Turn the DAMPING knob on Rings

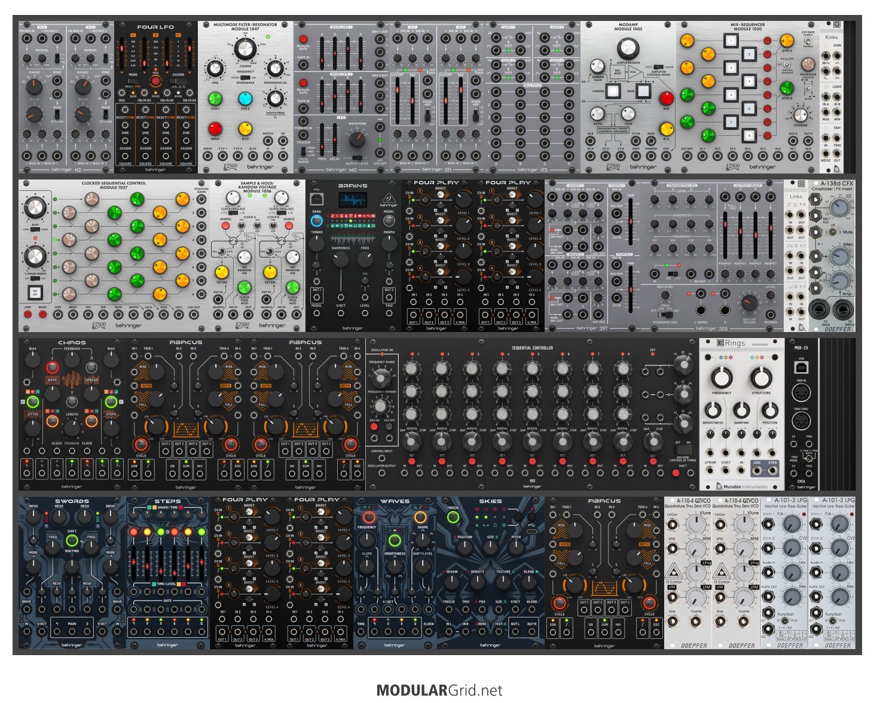coord(741,410)
